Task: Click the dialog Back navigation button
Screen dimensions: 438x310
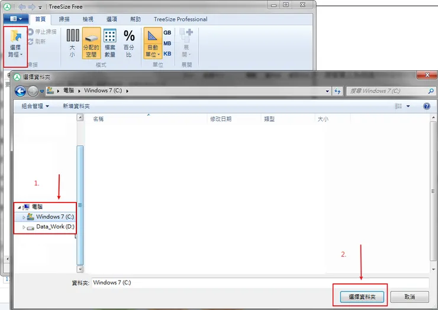Action: (x=20, y=91)
